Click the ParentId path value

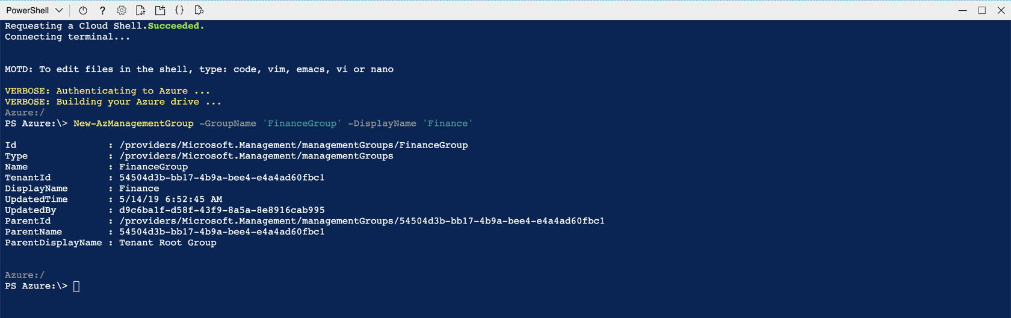pyautogui.click(x=362, y=221)
